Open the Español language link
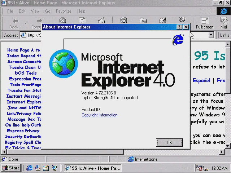This screenshot has height=173, width=231. pyautogui.click(x=201, y=80)
